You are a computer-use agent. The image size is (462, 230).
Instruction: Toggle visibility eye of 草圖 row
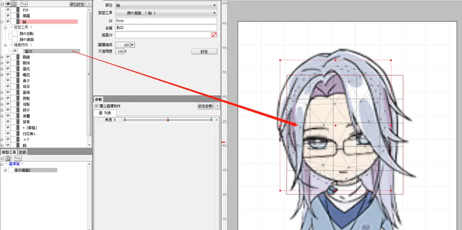(x=8, y=16)
